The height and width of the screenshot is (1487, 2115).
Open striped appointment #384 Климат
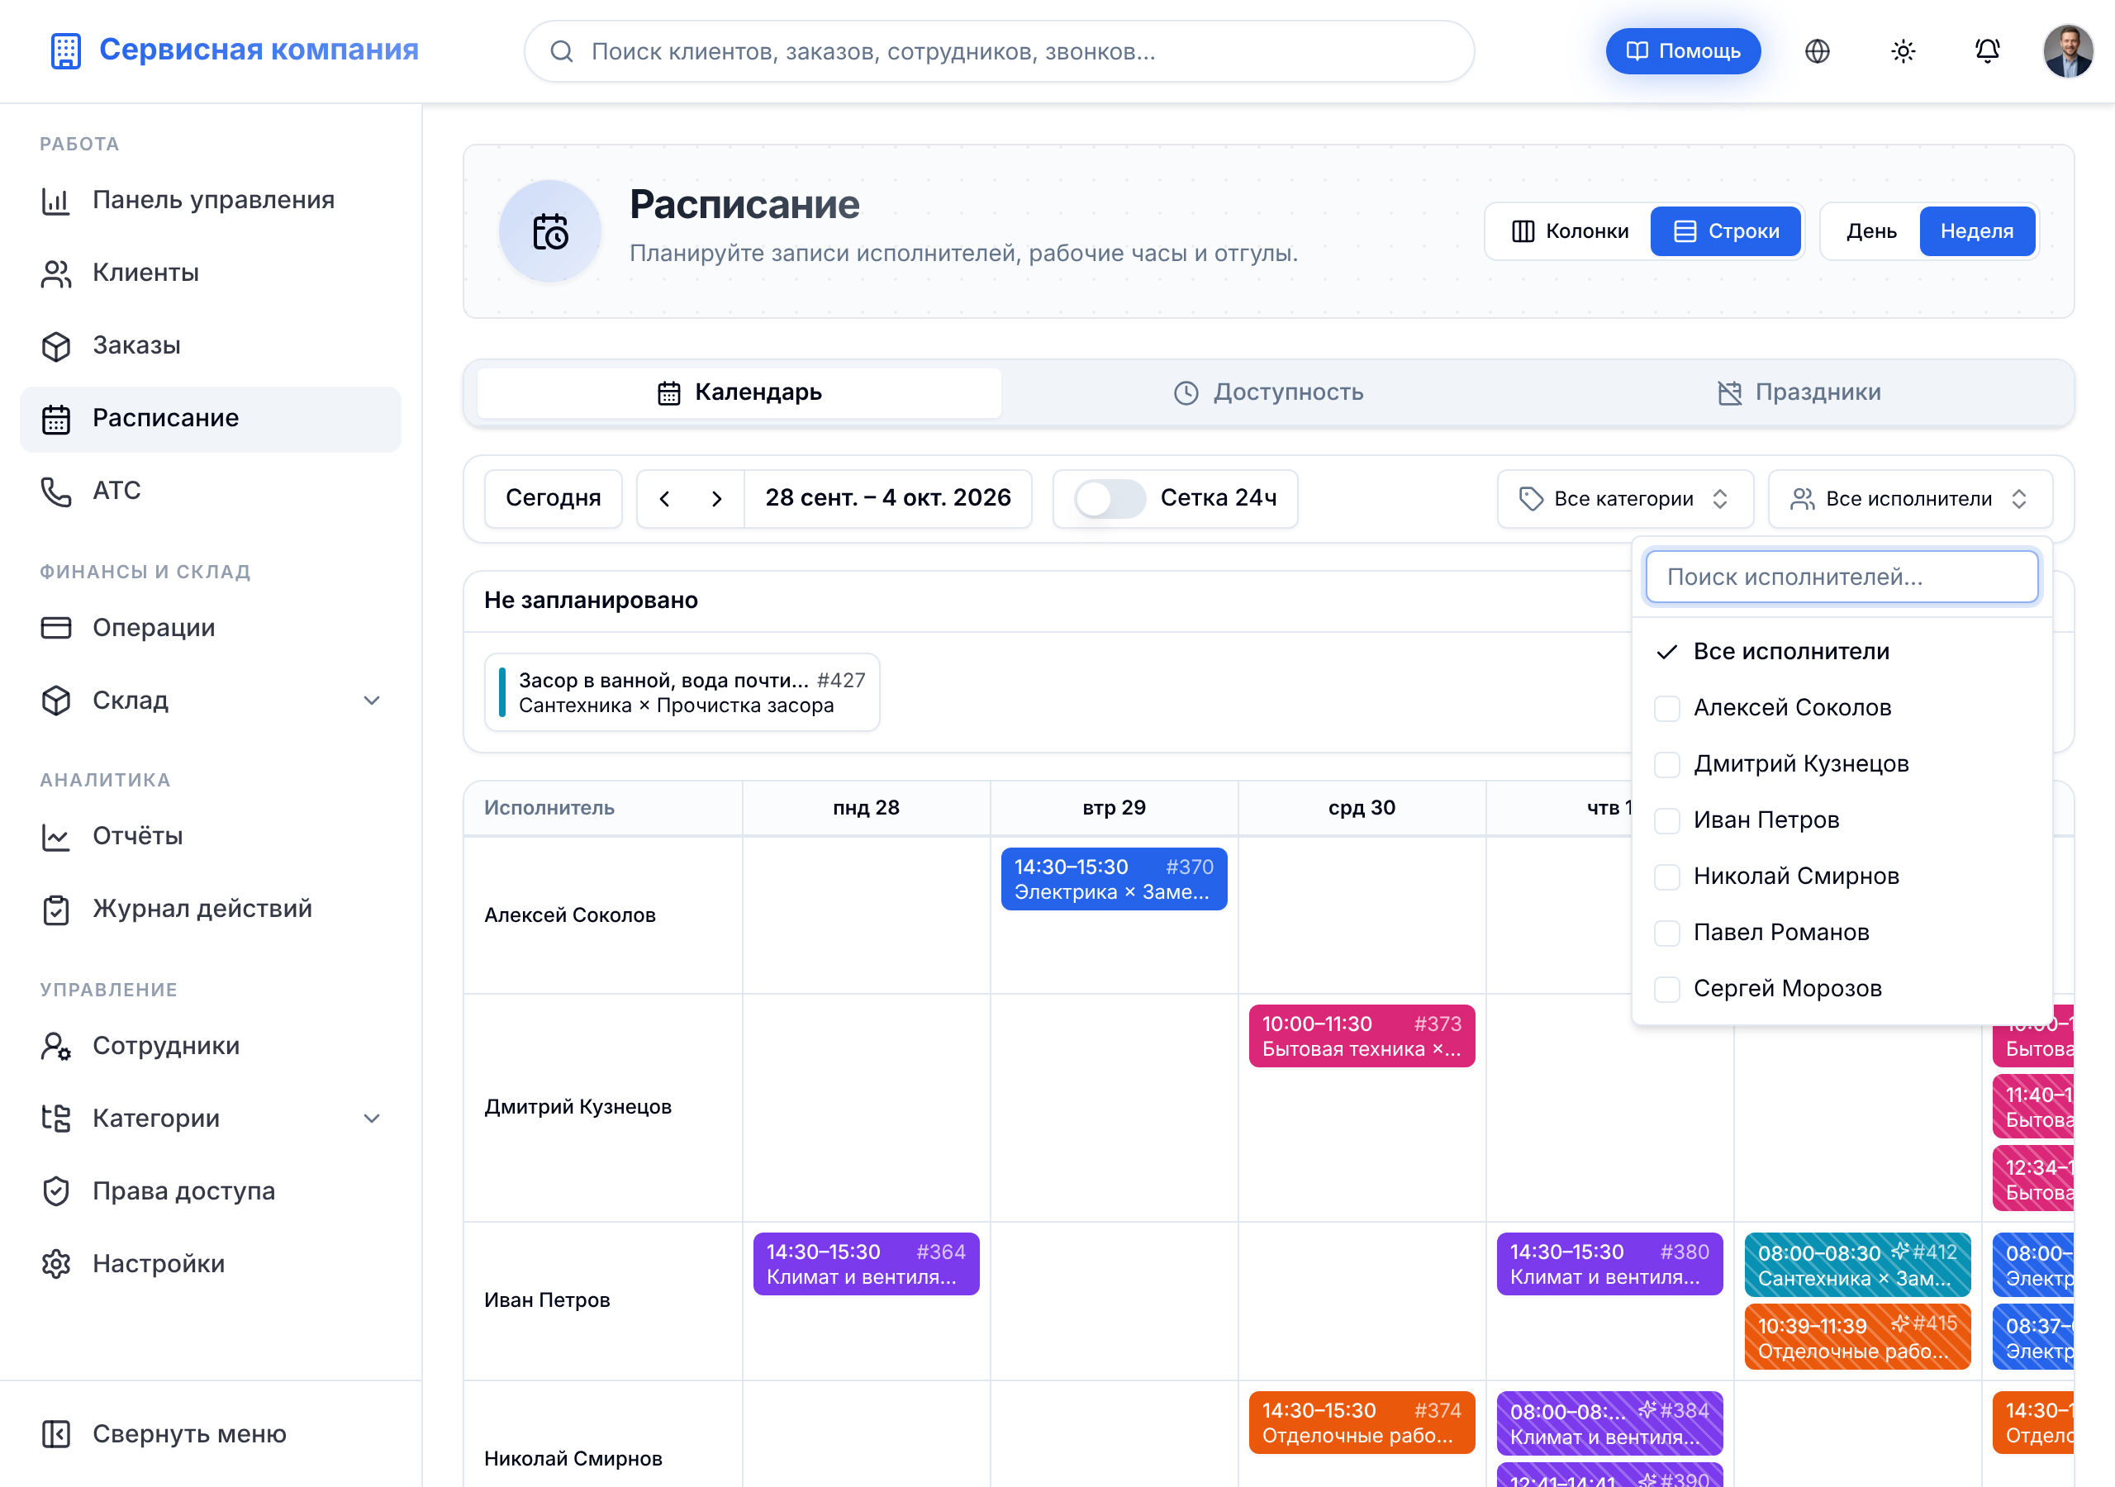(1609, 1423)
